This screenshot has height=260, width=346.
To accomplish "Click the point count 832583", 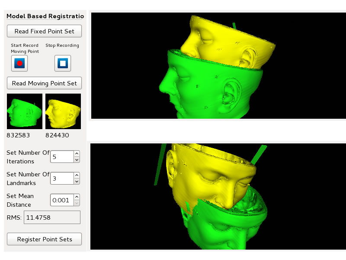I will 18,135.
